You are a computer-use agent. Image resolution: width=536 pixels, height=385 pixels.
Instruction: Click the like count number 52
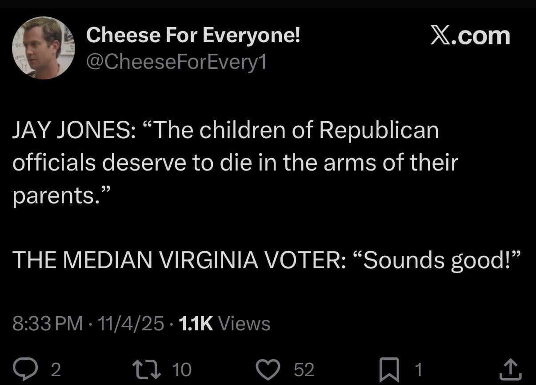tap(304, 369)
